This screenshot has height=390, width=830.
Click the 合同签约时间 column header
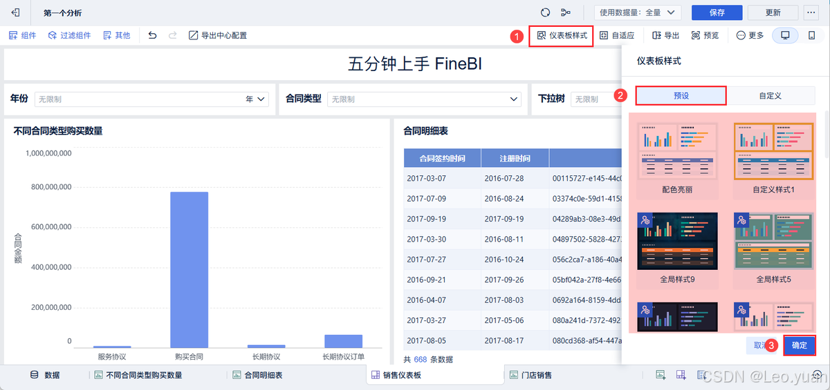tap(442, 159)
